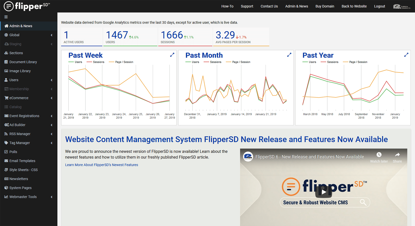The width and height of the screenshot is (415, 226).
Task: Click the Tag Manager tag icon
Action: tap(6, 143)
